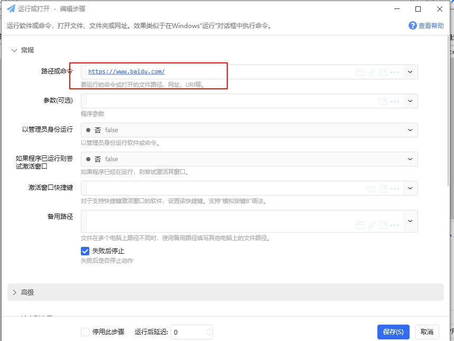454x341 pixels.
Task: Click the https://www.baidu.com/ link text
Action: coord(126,71)
